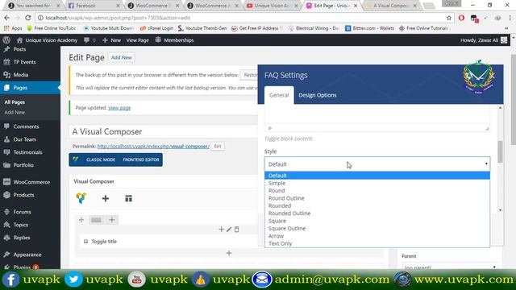
Task: Click the Visual Composer logo icon
Action: coord(81,198)
